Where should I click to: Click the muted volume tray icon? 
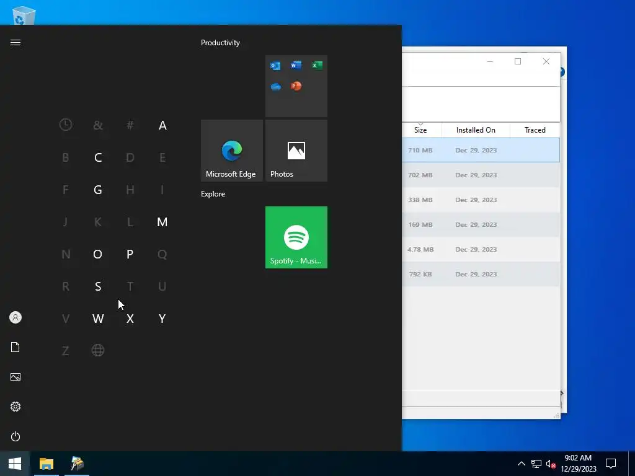(x=551, y=464)
